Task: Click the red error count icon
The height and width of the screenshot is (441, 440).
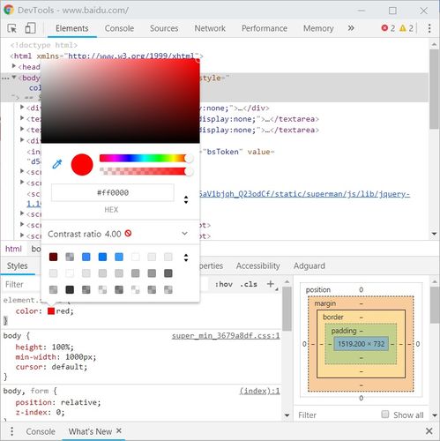Action: pyautogui.click(x=384, y=28)
